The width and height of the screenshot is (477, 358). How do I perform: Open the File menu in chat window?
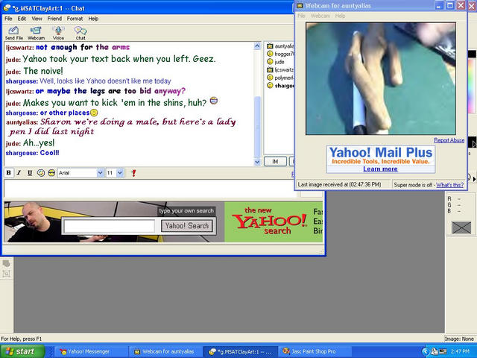point(8,19)
